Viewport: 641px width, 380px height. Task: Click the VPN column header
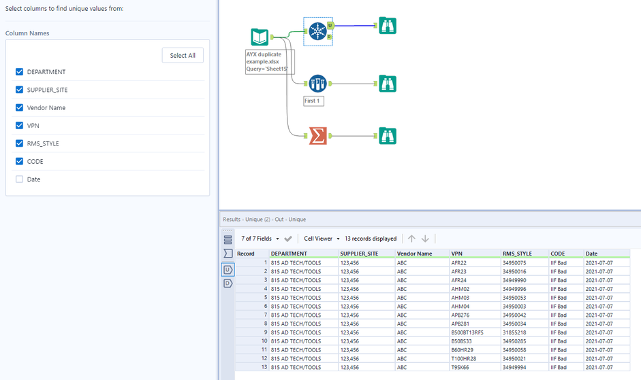pos(475,254)
